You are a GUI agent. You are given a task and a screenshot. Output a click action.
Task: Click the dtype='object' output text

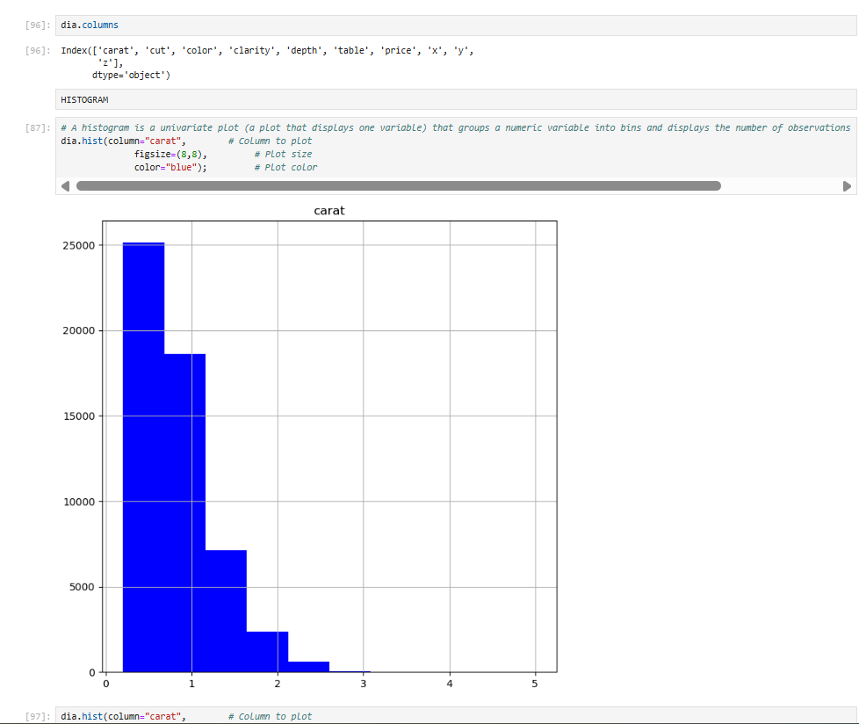131,75
